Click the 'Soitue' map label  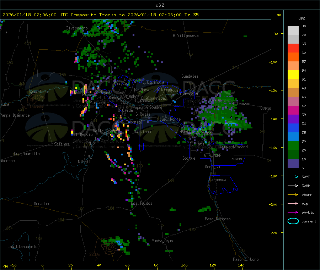tap(189, 158)
